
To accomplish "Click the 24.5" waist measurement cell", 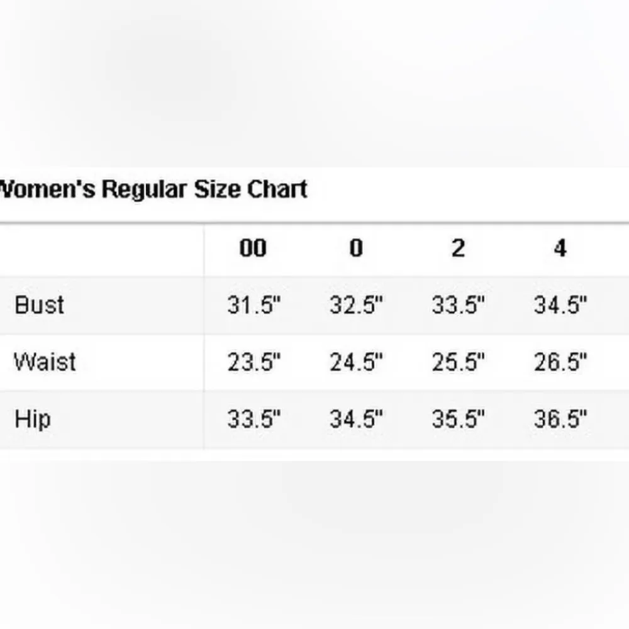I will coord(356,362).
